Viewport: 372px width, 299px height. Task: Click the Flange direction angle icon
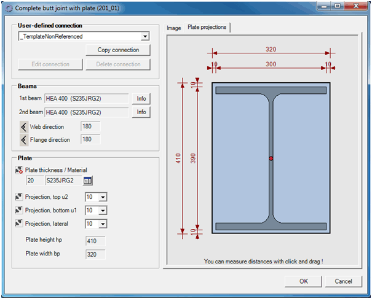[x=24, y=140]
